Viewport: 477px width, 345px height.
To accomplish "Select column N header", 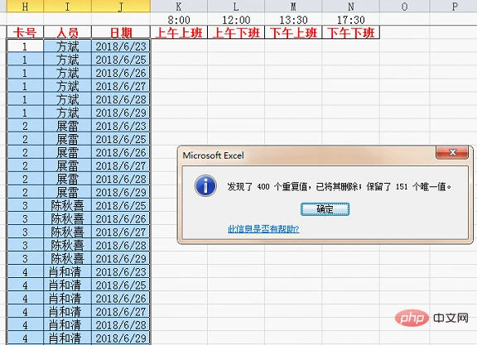I will pos(351,6).
